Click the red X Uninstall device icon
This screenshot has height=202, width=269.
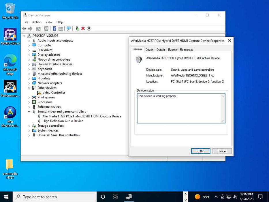83,28
